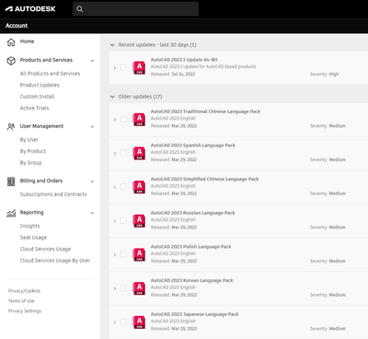Open By User management page
Image resolution: width=368 pixels, height=339 pixels.
tap(29, 140)
